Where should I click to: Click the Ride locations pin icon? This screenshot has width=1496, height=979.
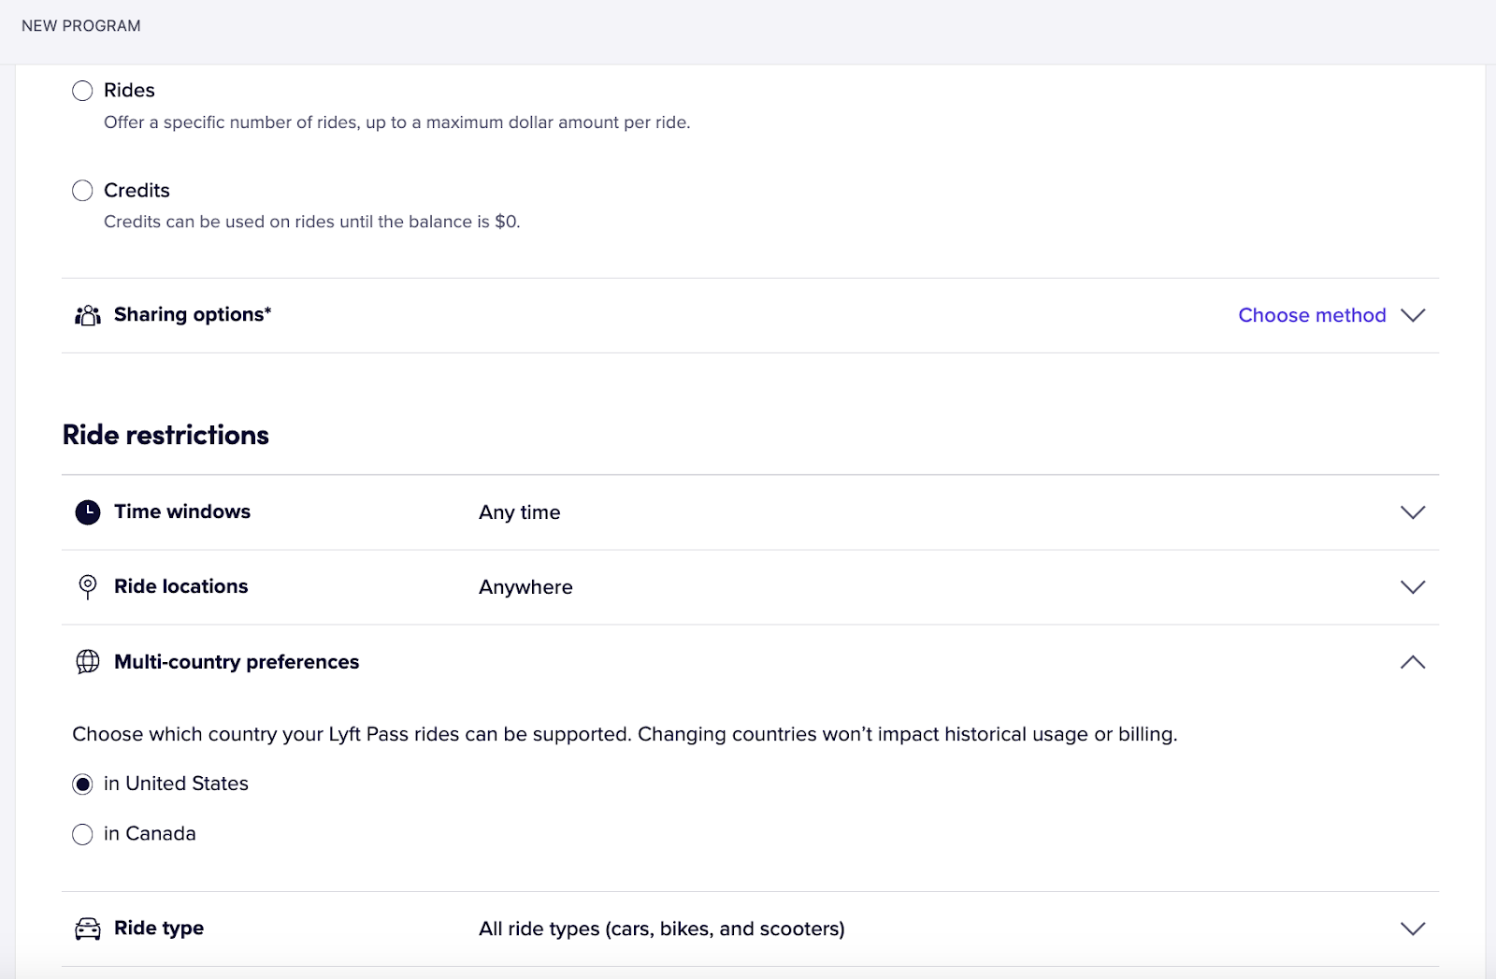[87, 587]
